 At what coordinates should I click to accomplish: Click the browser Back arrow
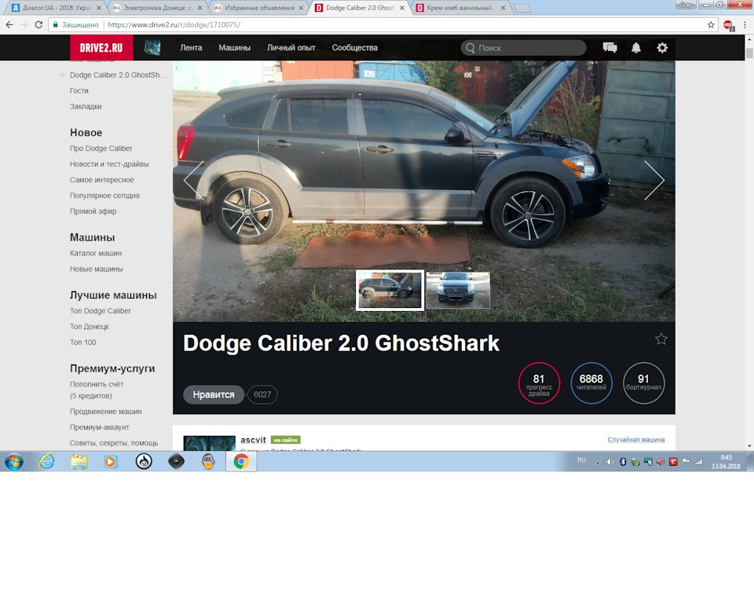[9, 24]
